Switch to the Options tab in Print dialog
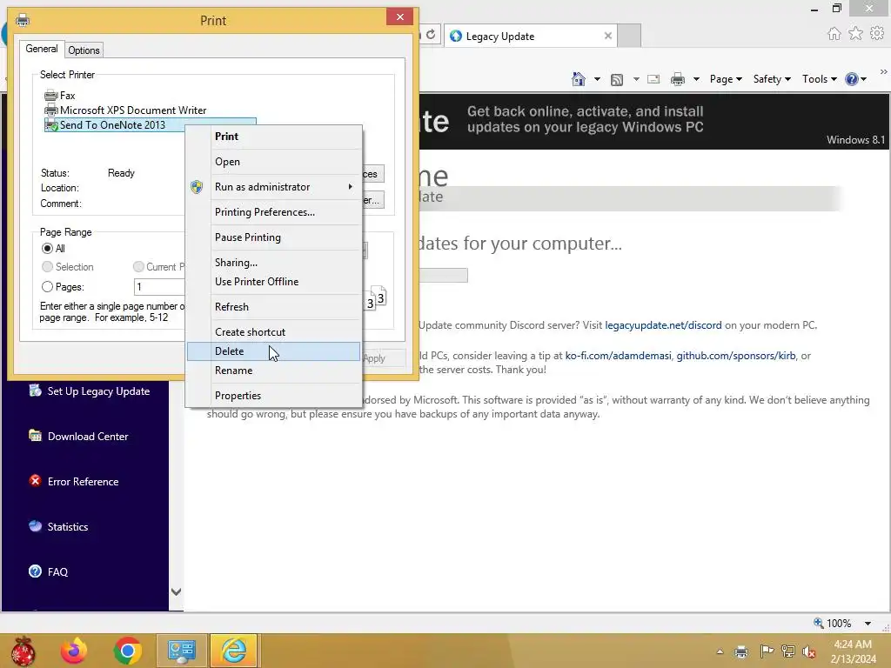 pyautogui.click(x=84, y=50)
